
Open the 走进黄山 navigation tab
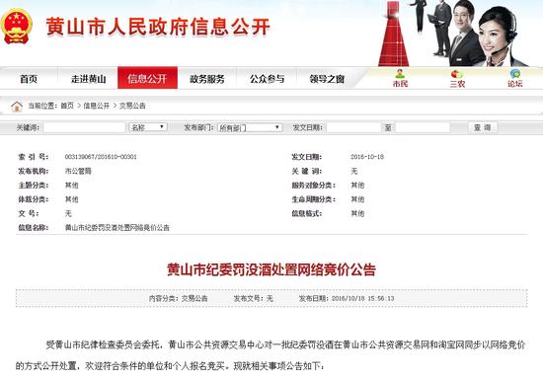click(88, 79)
